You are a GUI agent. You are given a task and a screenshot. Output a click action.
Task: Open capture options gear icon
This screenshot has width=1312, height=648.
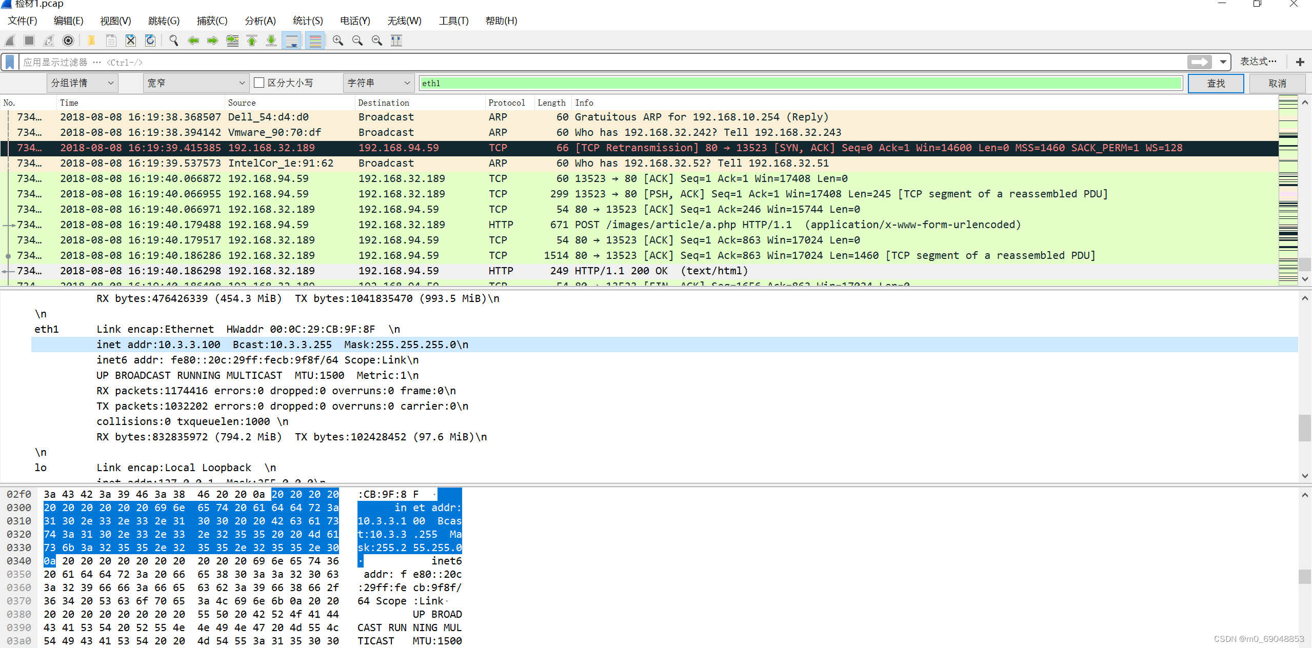pyautogui.click(x=68, y=40)
